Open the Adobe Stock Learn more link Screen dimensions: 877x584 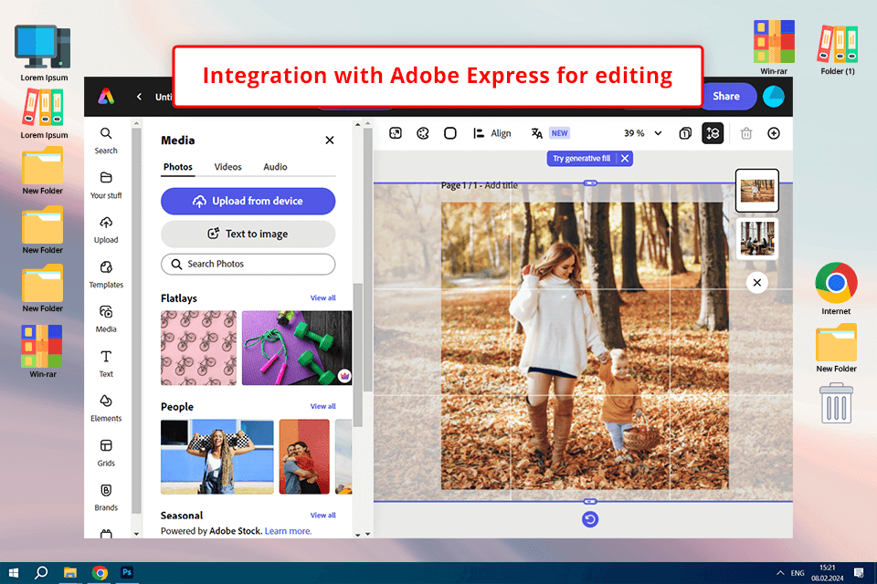coord(288,531)
